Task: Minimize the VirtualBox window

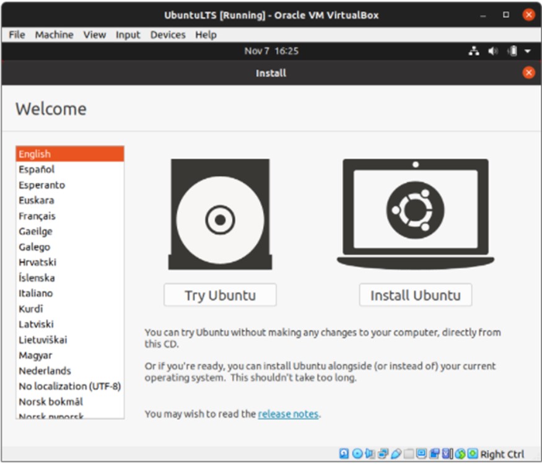Action: [483, 15]
